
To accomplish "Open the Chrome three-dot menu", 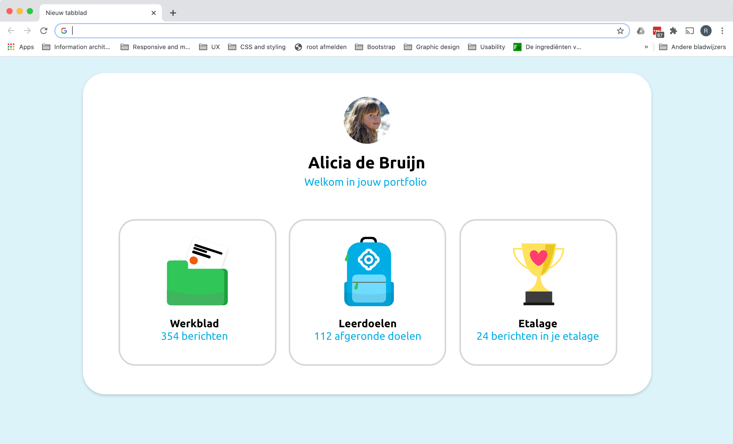I will tap(722, 31).
